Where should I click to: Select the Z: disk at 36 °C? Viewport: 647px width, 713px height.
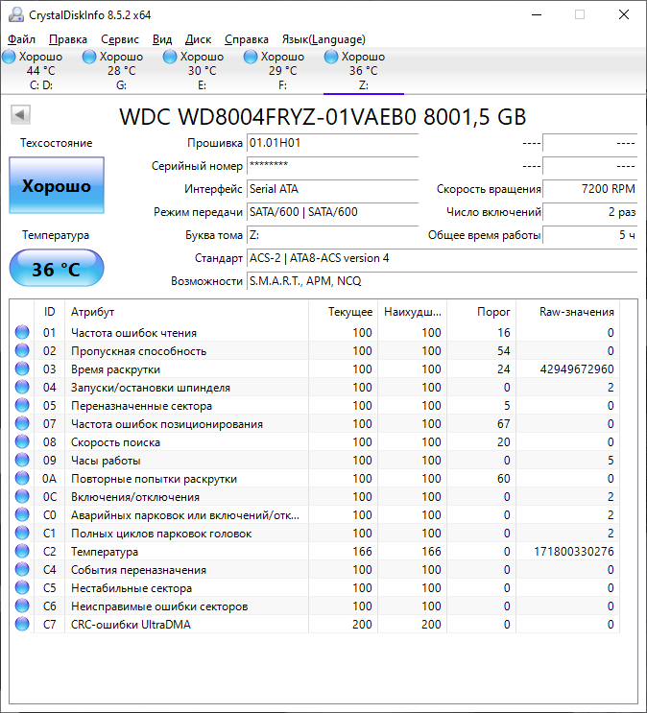tap(363, 70)
